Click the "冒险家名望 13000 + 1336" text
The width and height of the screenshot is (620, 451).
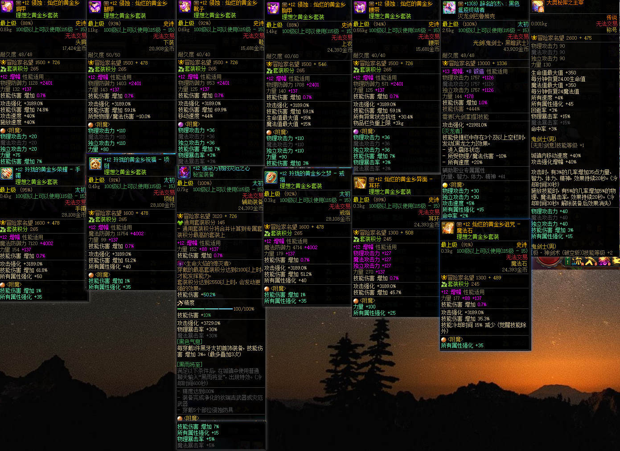[478, 64]
